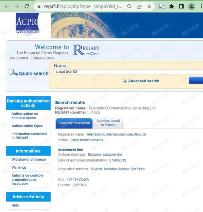Click the REGAFI logo
203x212 pixels.
click(86, 50)
